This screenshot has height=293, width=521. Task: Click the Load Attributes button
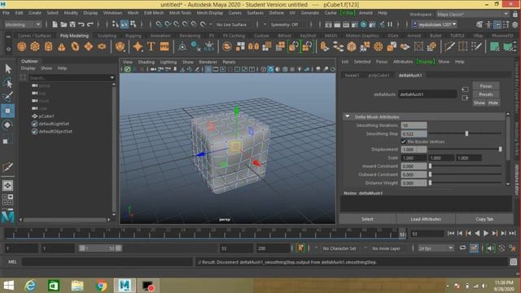point(426,219)
